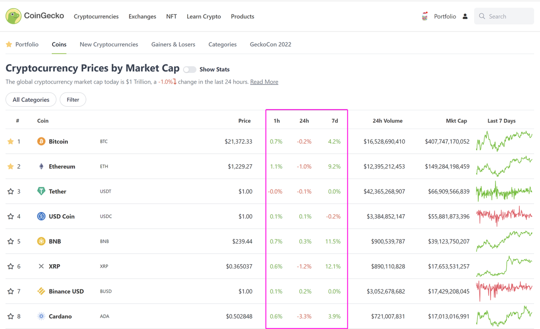Image resolution: width=540 pixels, height=329 pixels.
Task: Expand the Cryptocurrencies menu
Action: pyautogui.click(x=96, y=16)
